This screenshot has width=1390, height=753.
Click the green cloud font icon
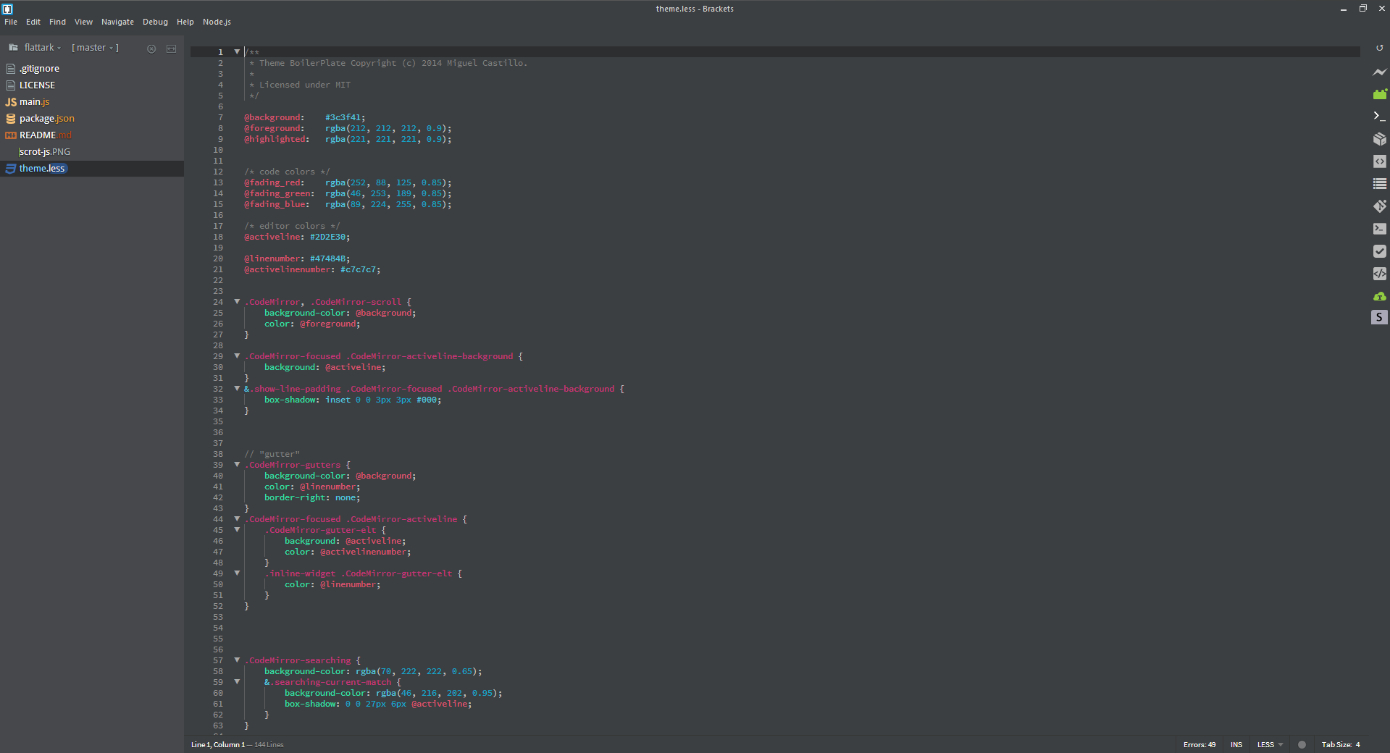pos(1380,296)
